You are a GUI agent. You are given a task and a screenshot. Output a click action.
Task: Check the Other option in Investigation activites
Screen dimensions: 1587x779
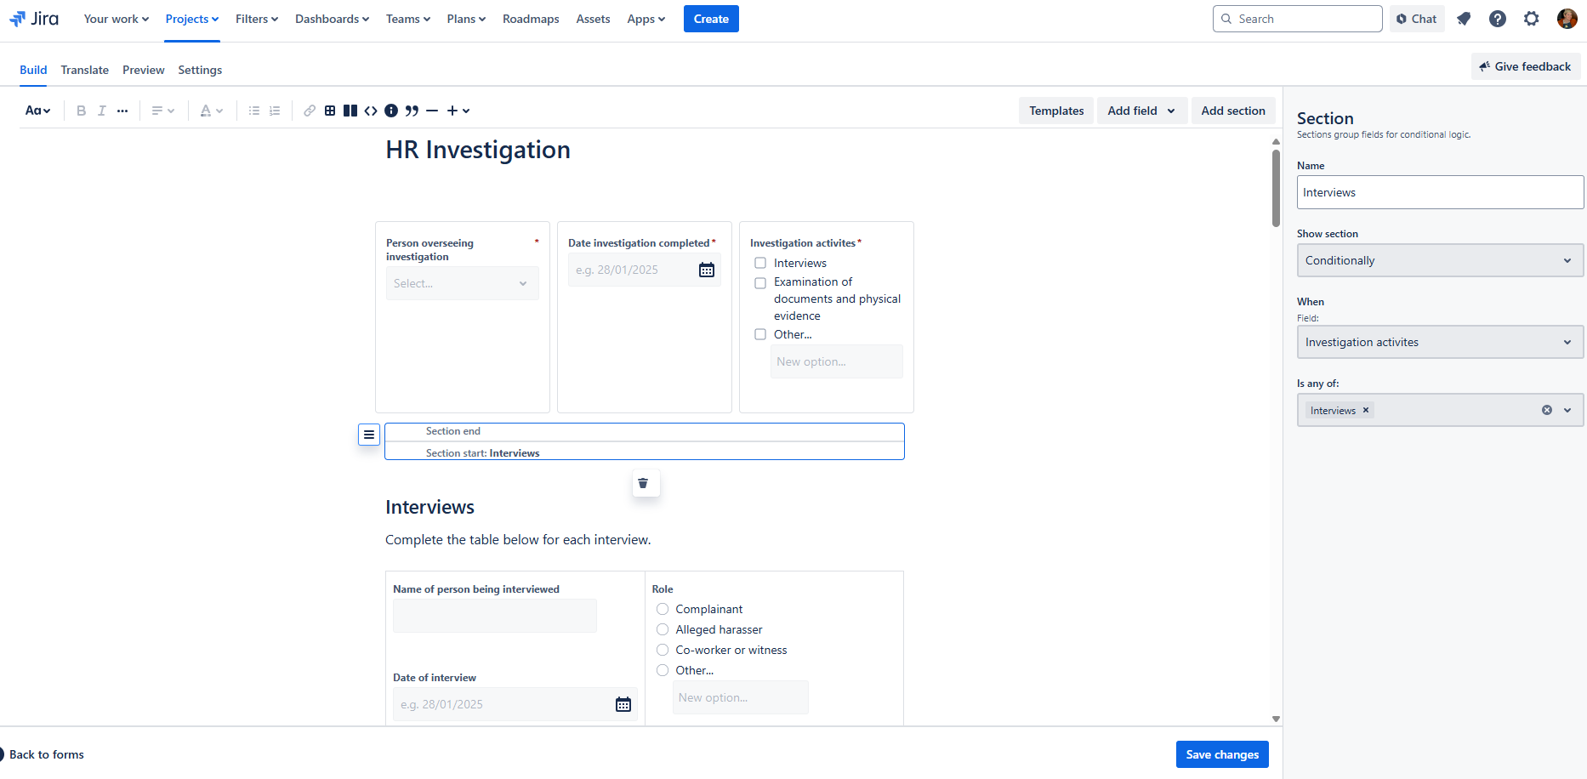click(759, 334)
